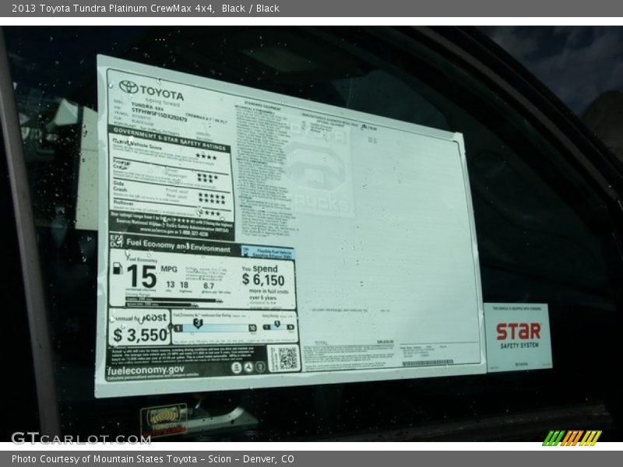
Task: Click the Mountain States Toyota photo credit
Action: [152, 458]
